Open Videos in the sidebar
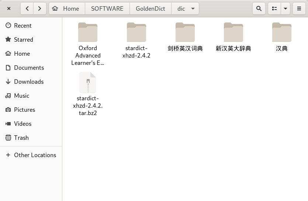Viewport: 308px width, 201px height. [x=31, y=124]
